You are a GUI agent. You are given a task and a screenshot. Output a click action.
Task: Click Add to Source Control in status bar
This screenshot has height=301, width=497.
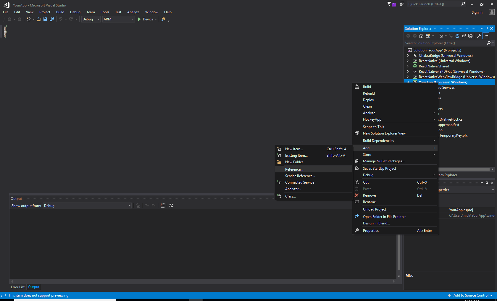pos(471,295)
